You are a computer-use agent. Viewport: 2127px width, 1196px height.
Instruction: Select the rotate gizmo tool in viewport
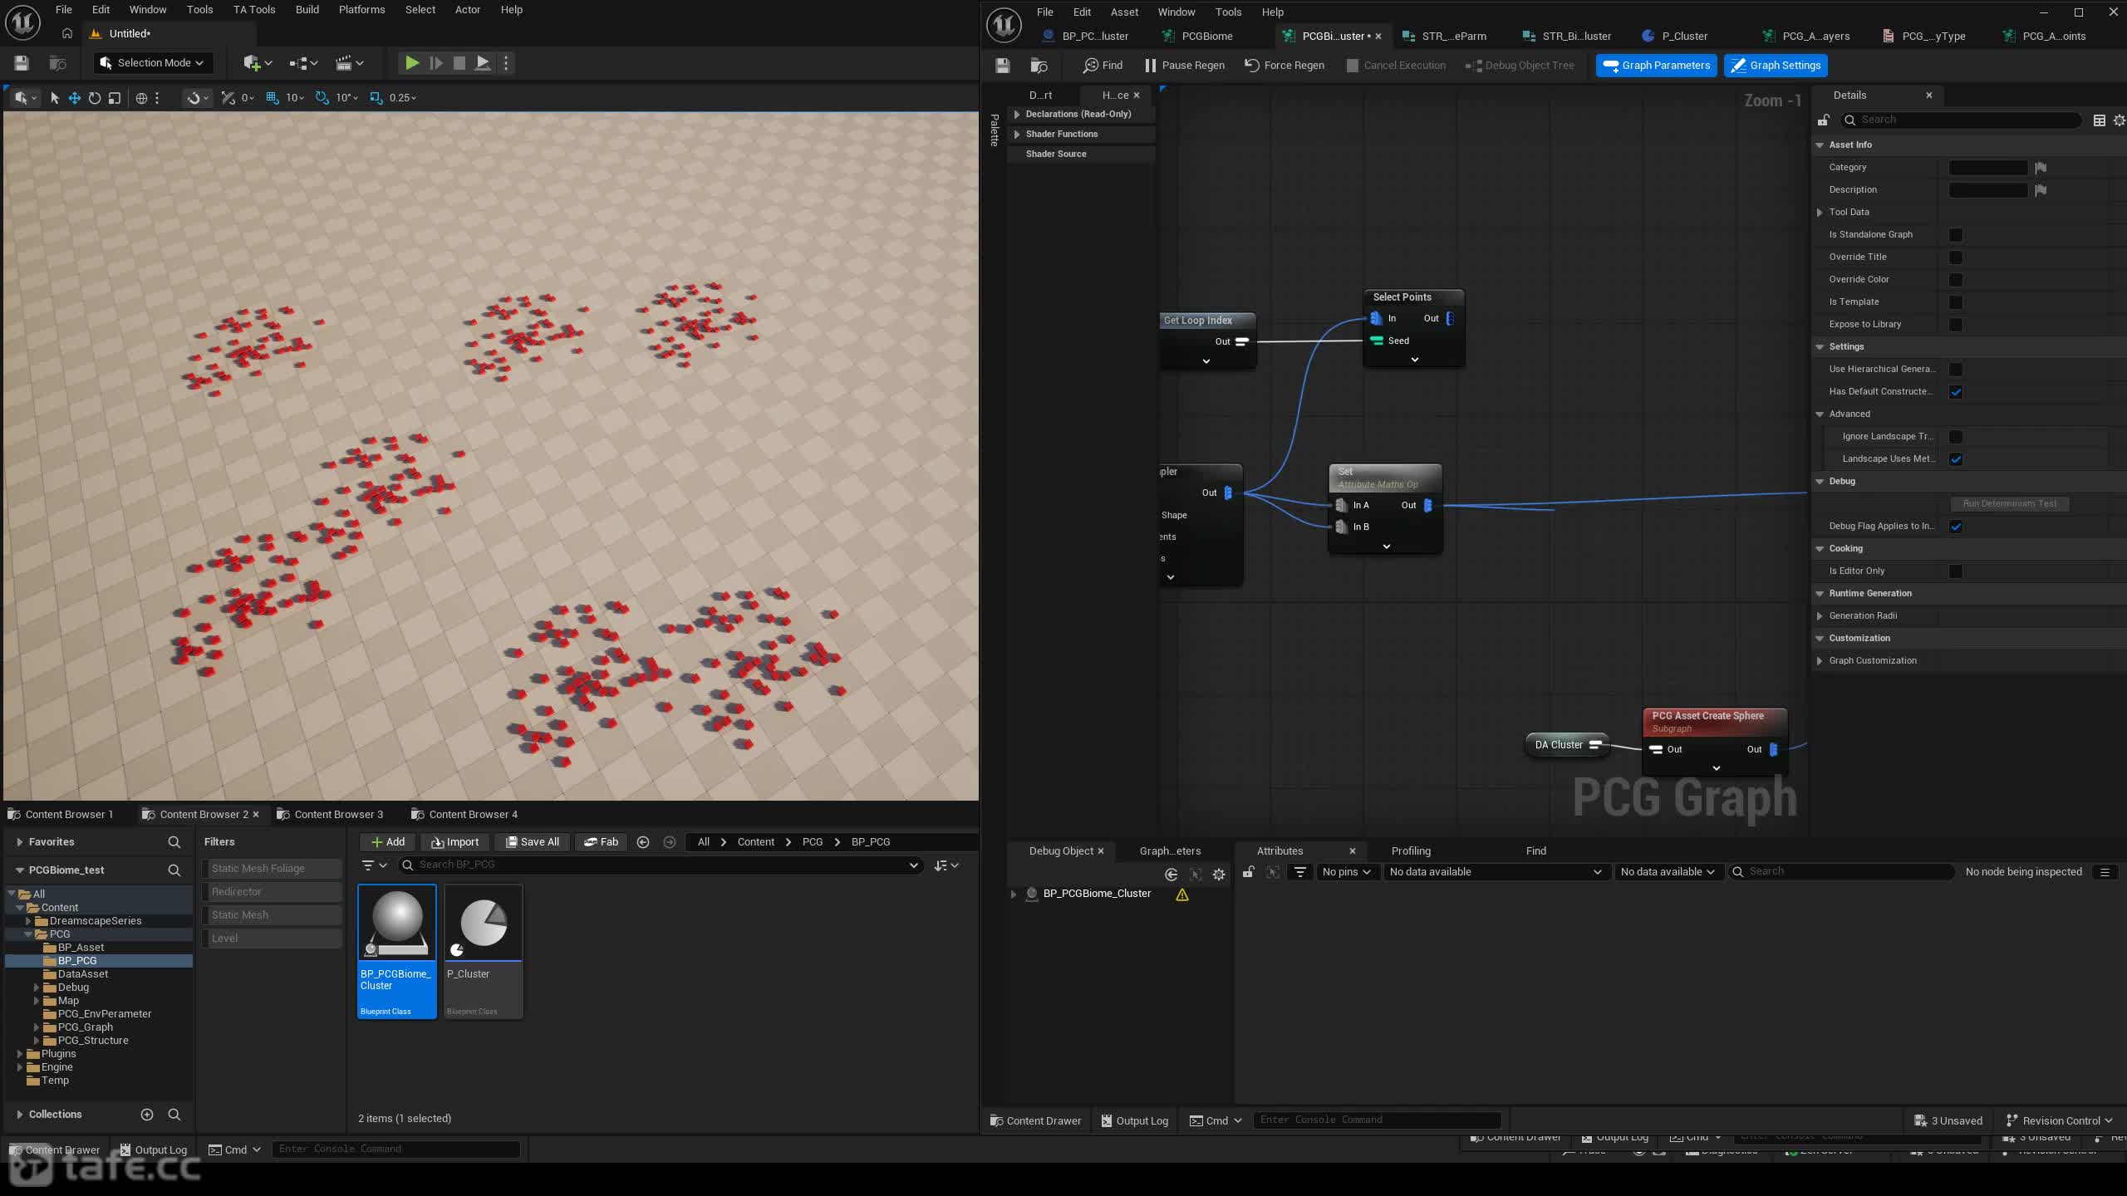click(x=95, y=98)
